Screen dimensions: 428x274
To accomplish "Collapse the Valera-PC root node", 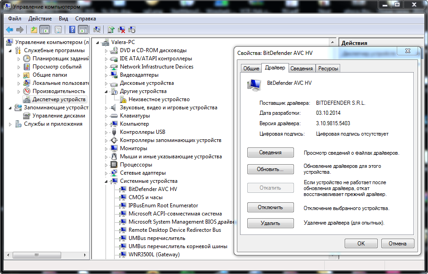I will coord(97,43).
